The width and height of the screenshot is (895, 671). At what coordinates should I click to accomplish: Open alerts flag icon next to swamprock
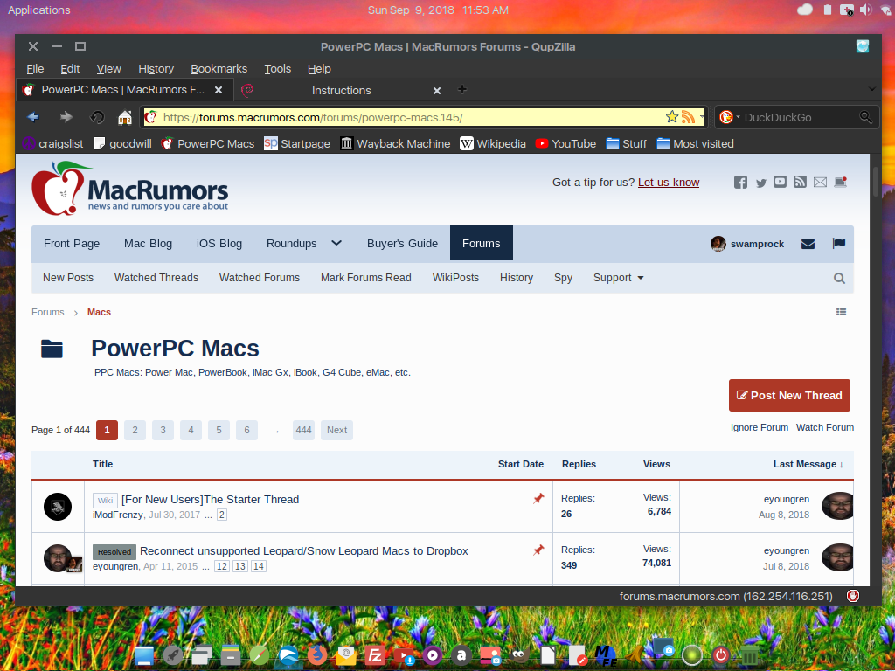[838, 244]
